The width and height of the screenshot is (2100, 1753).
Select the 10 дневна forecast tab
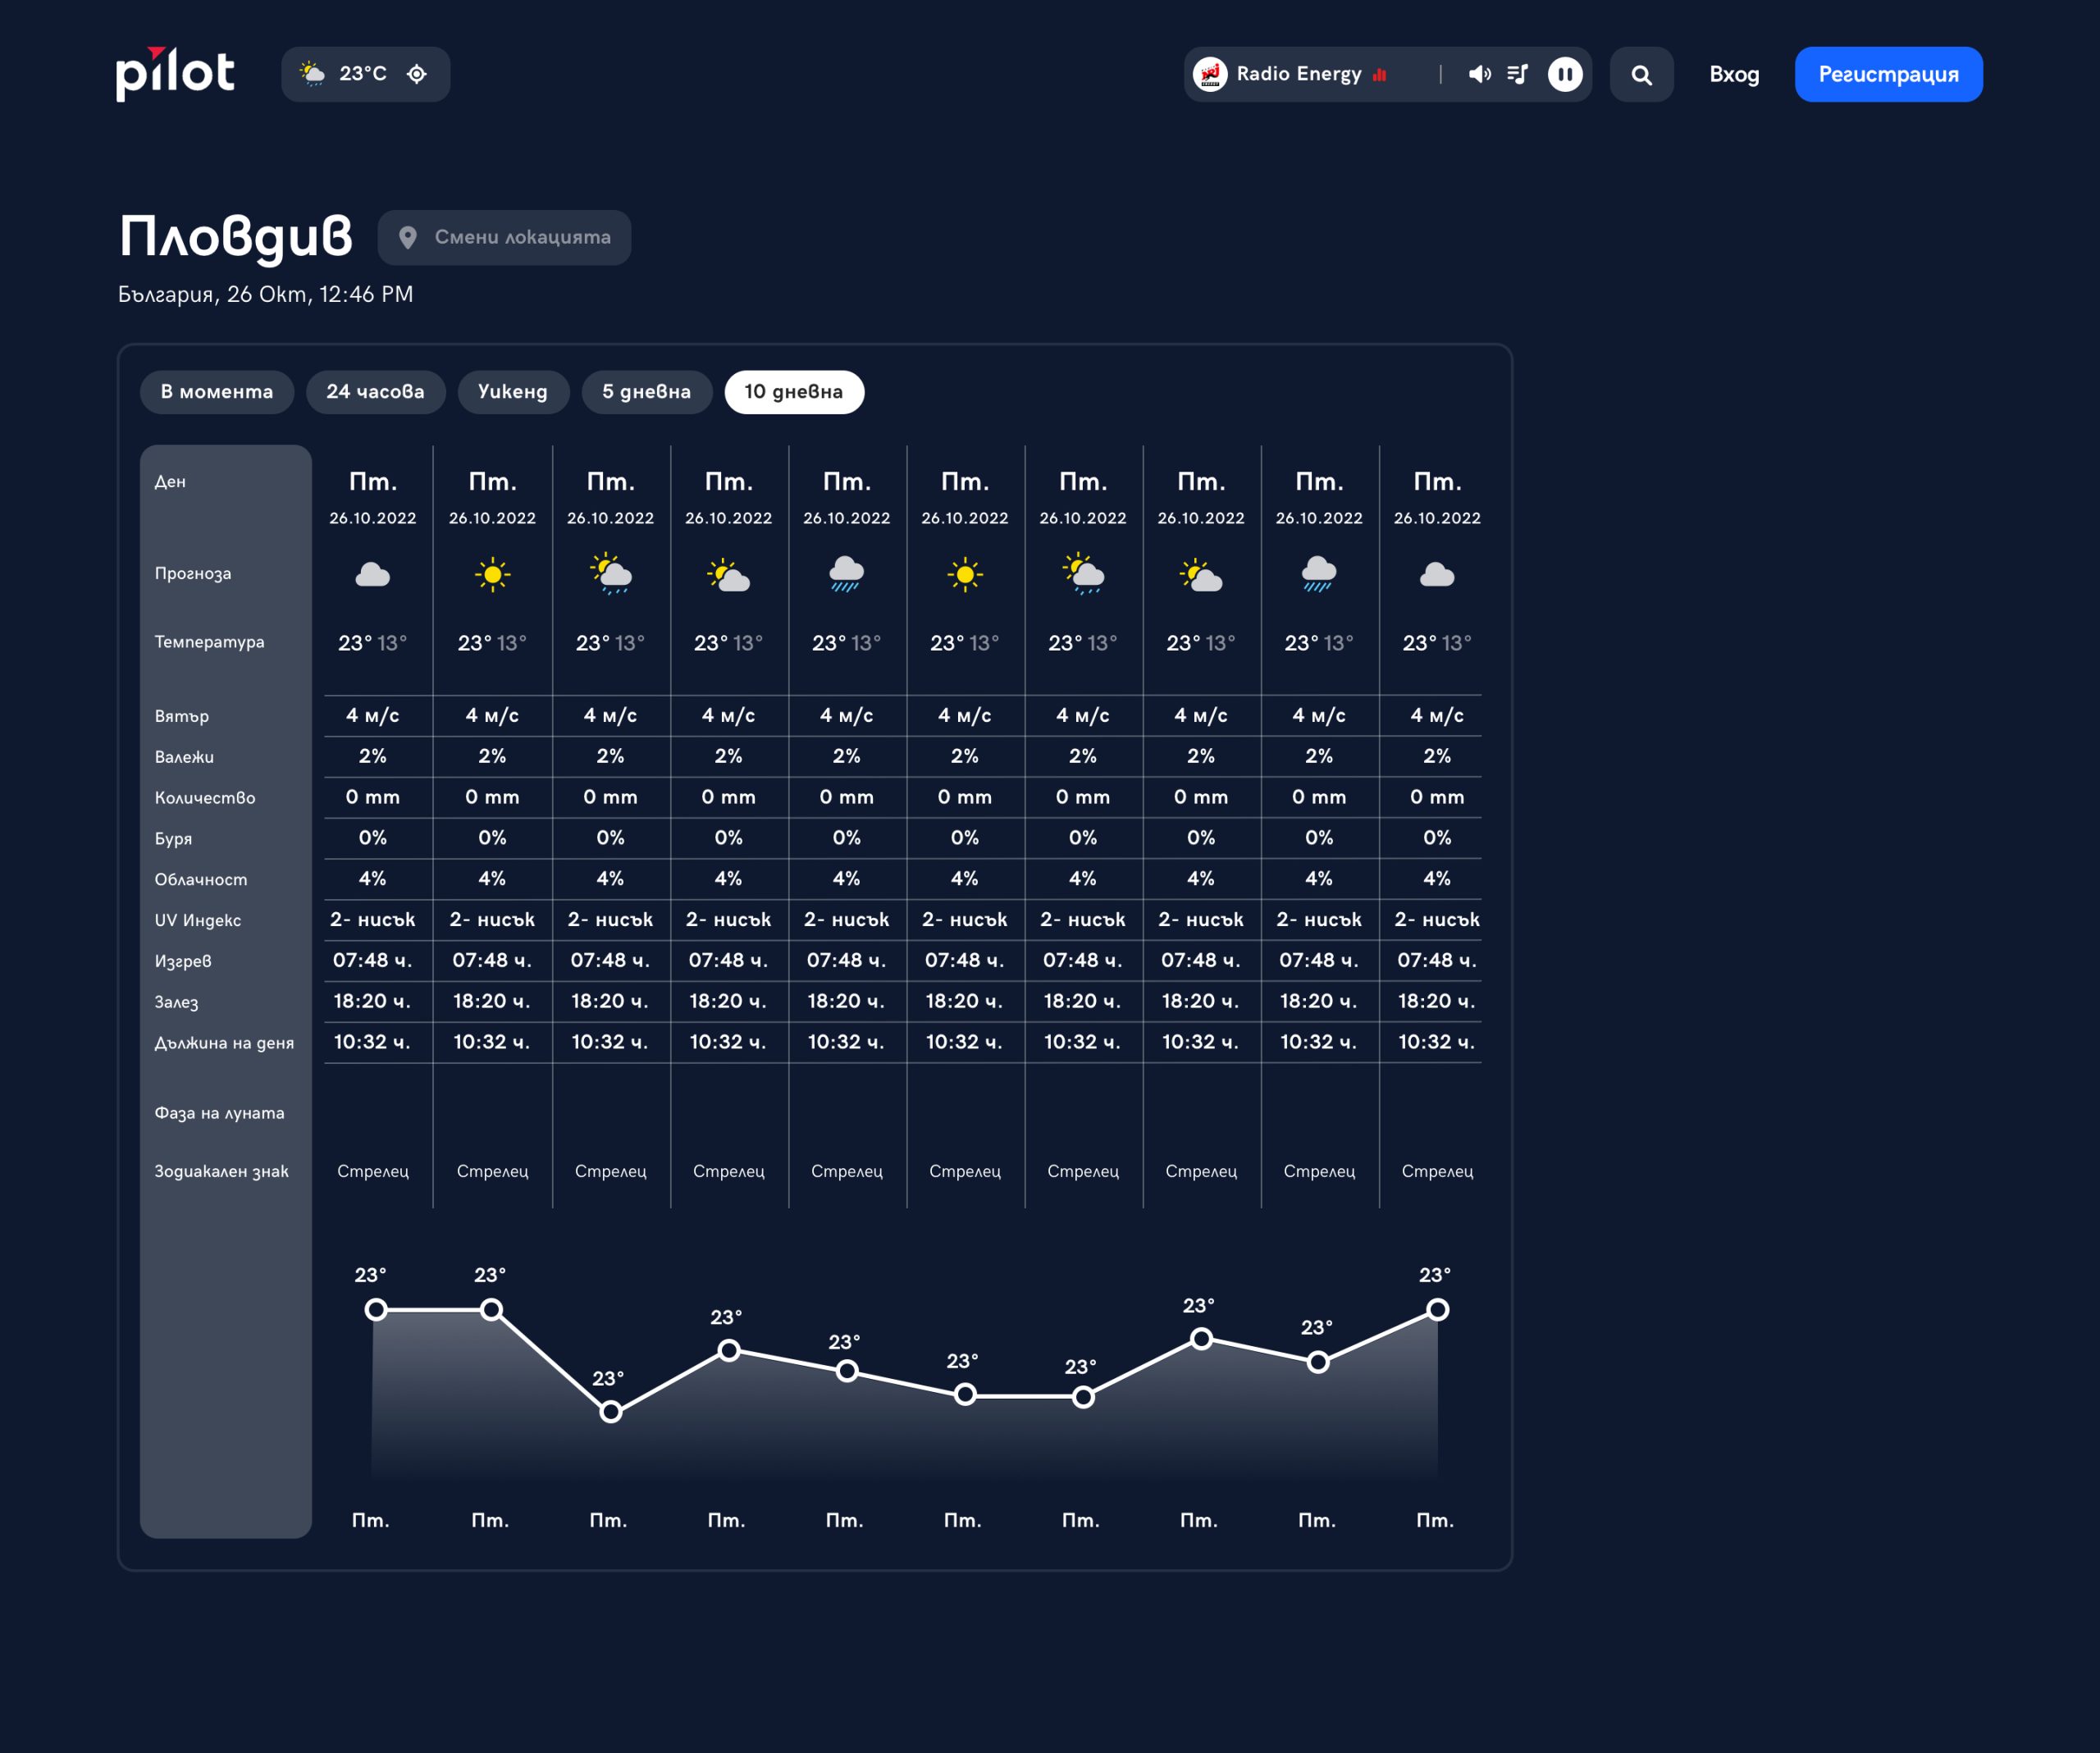[794, 392]
